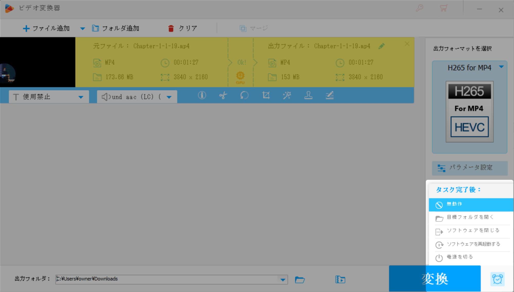
Task: Click source size 173.66 MB
Action: click(119, 77)
